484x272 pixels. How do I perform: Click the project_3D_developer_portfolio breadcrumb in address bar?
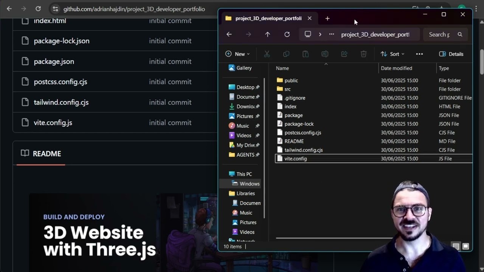tap(375, 34)
